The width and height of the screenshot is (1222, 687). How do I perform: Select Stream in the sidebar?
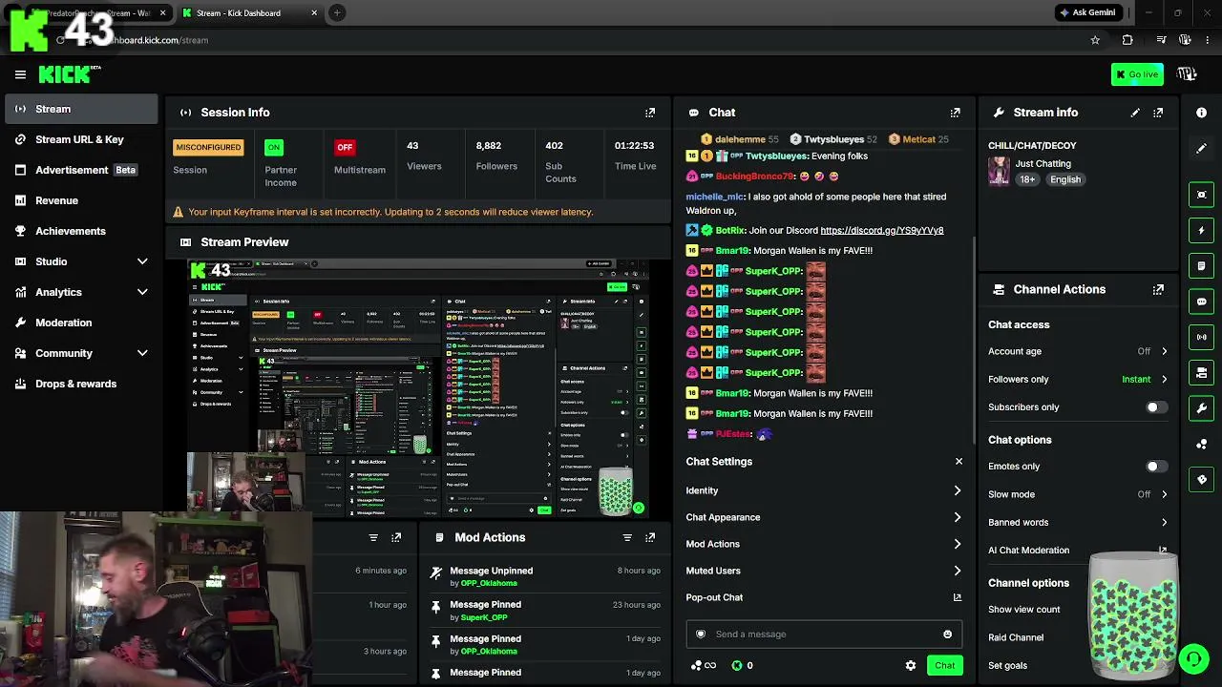(x=81, y=109)
